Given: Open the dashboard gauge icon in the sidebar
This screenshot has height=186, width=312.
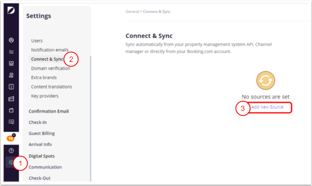Looking at the screenshot, I should (x=11, y=41).
